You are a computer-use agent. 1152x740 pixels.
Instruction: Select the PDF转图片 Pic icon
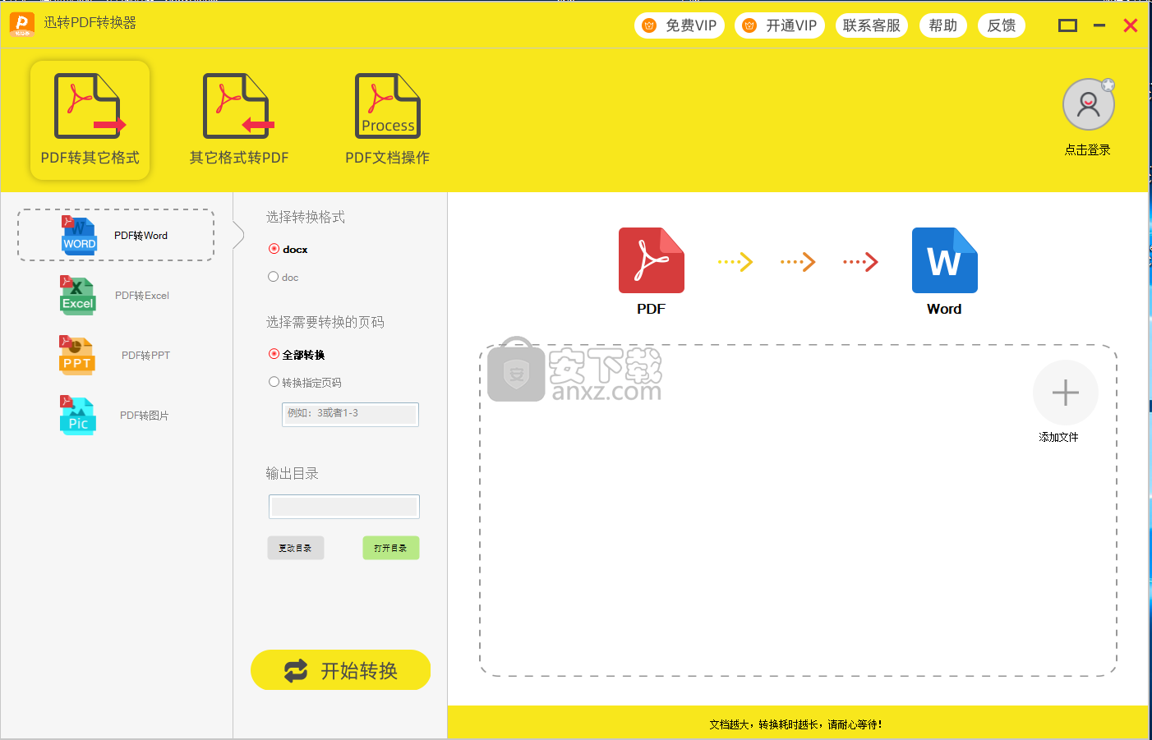78,416
